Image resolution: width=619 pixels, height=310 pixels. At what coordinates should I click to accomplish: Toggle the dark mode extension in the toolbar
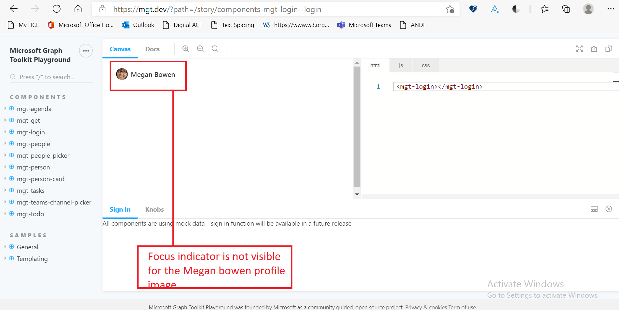click(516, 9)
